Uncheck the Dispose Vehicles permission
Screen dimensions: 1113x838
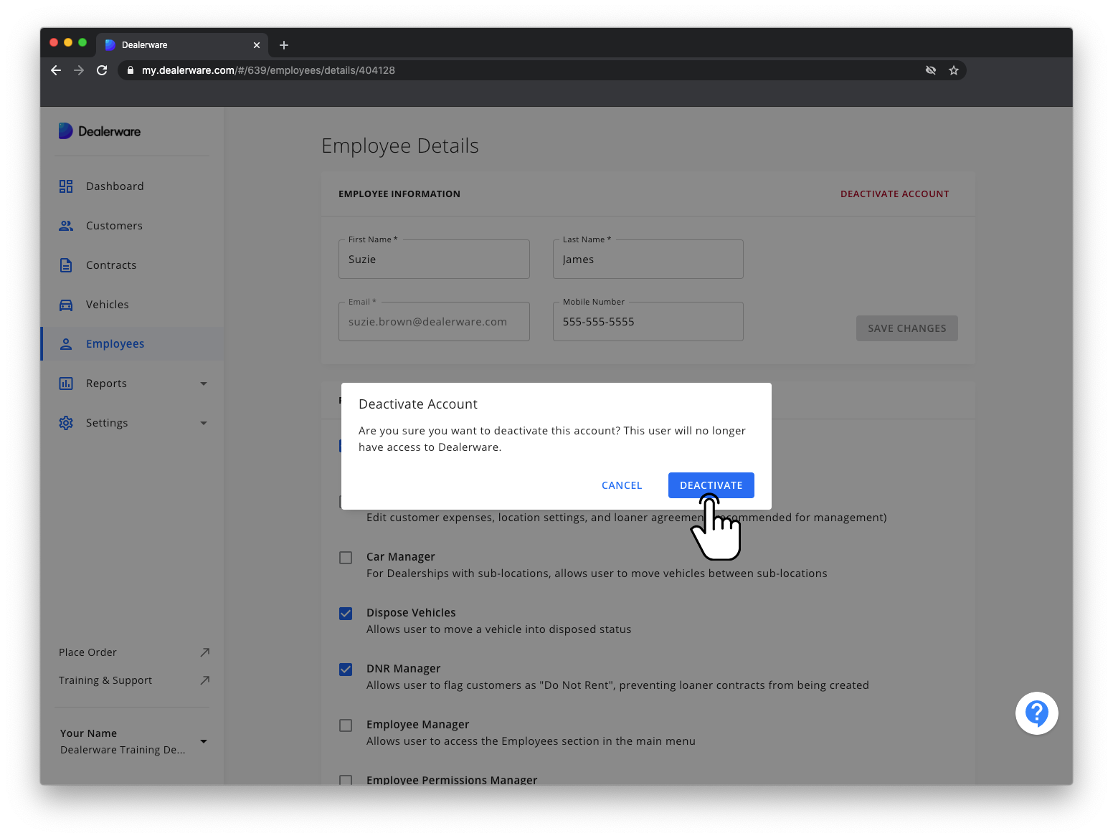point(346,613)
